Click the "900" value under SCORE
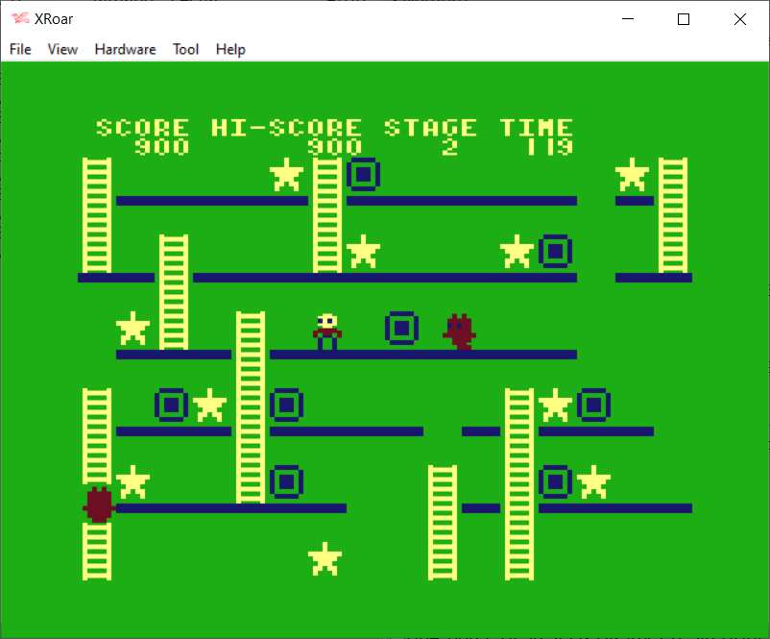The height and width of the screenshot is (639, 770). [161, 147]
